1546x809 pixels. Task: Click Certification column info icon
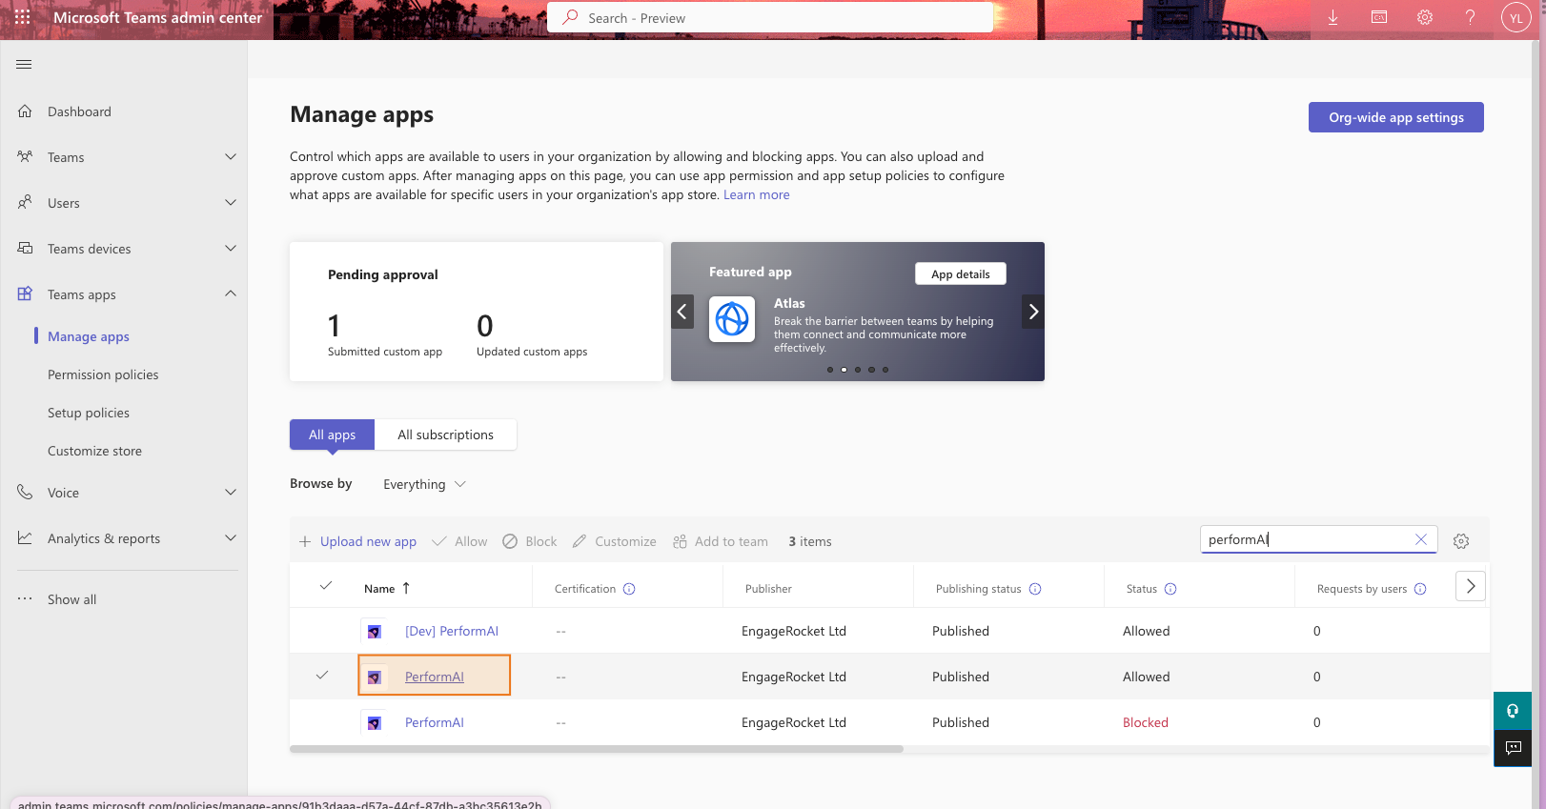tap(629, 589)
